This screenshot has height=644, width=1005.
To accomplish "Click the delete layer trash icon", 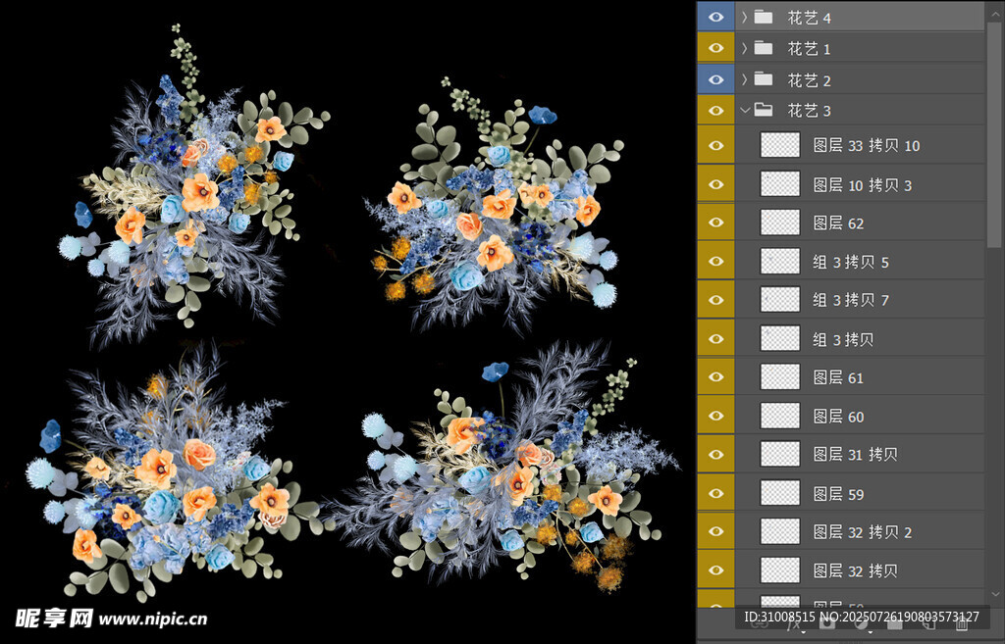I will pos(962,622).
